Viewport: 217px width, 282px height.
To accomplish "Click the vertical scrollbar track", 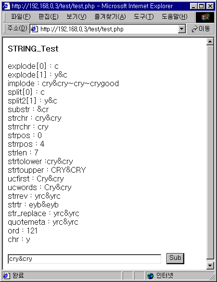I will (210, 153).
